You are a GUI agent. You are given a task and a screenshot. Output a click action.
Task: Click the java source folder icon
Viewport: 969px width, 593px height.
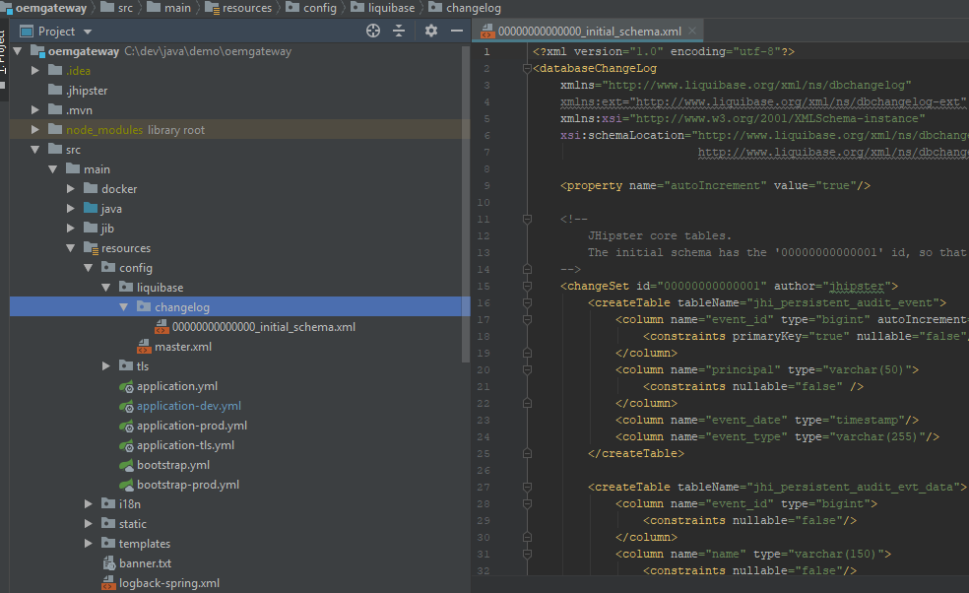tap(91, 209)
